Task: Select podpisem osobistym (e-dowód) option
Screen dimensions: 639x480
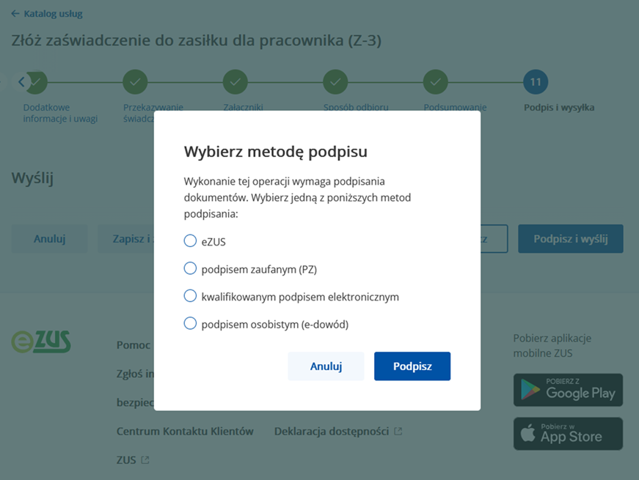Action: point(190,323)
